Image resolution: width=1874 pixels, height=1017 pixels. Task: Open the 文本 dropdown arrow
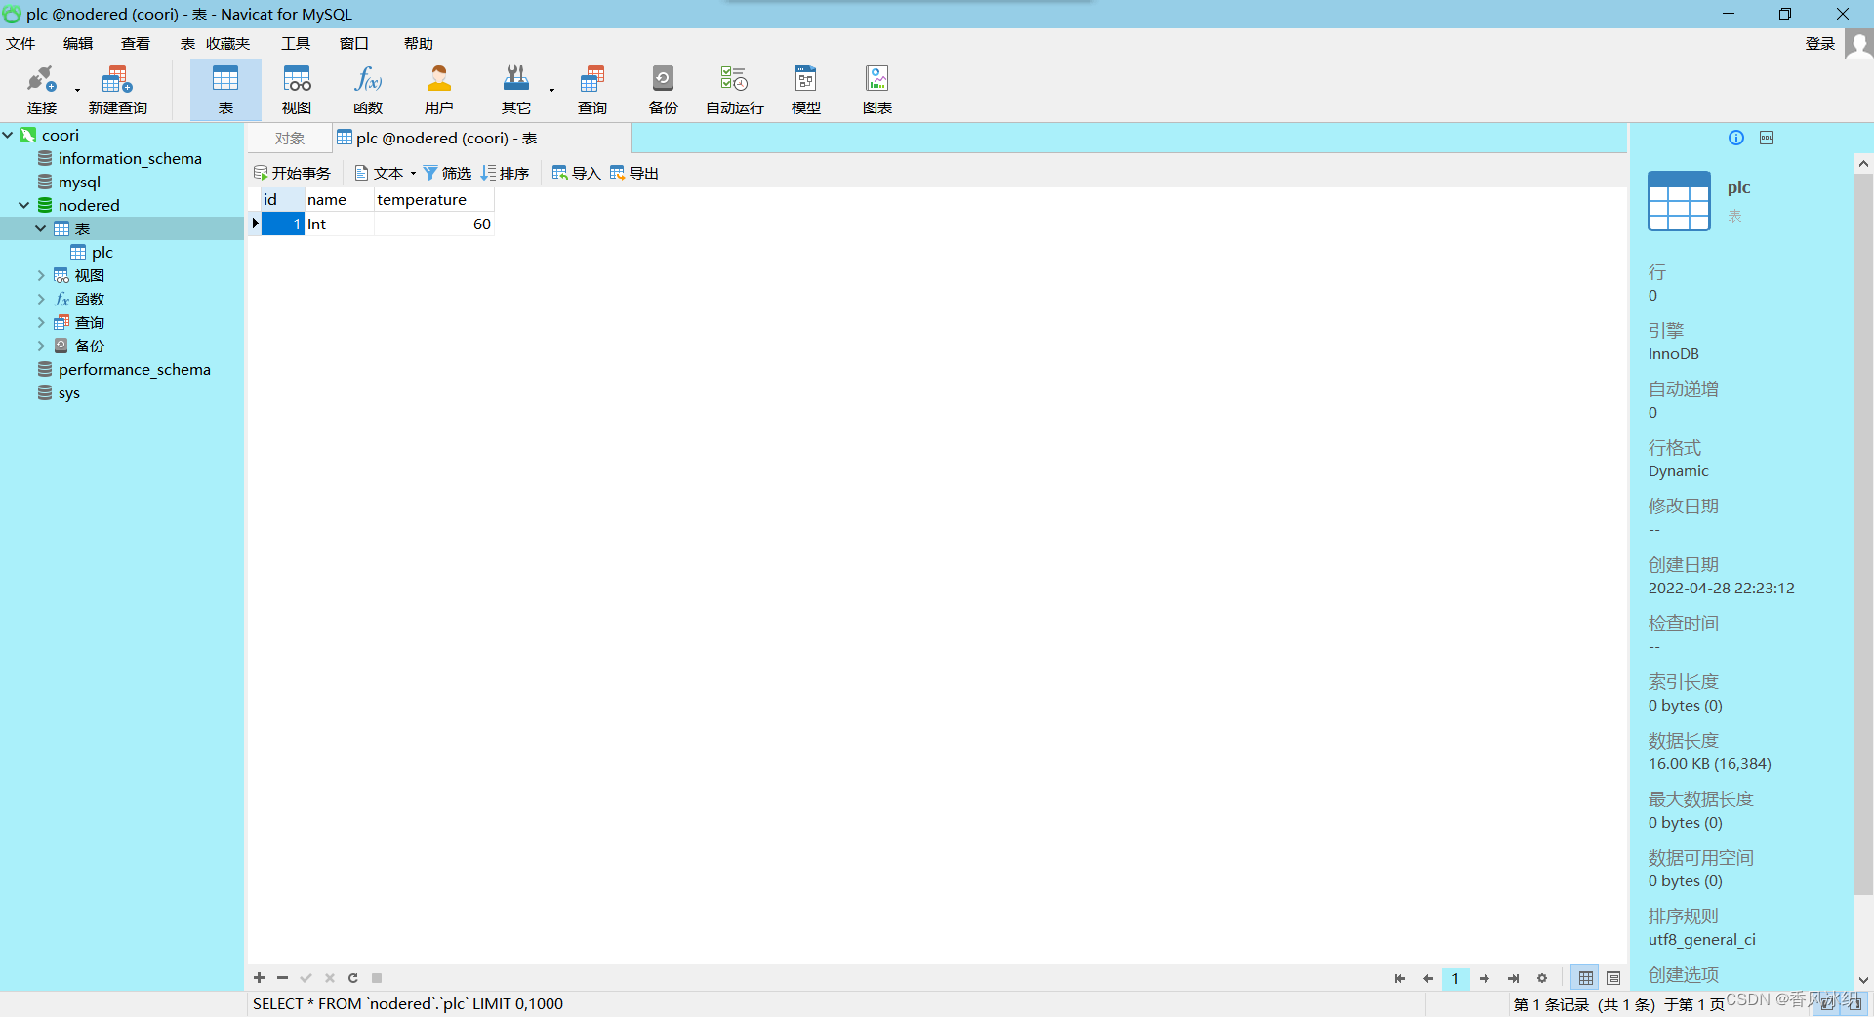click(x=412, y=173)
